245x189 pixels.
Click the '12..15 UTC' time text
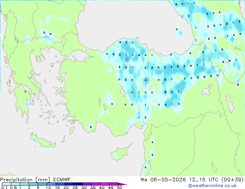click(204, 180)
